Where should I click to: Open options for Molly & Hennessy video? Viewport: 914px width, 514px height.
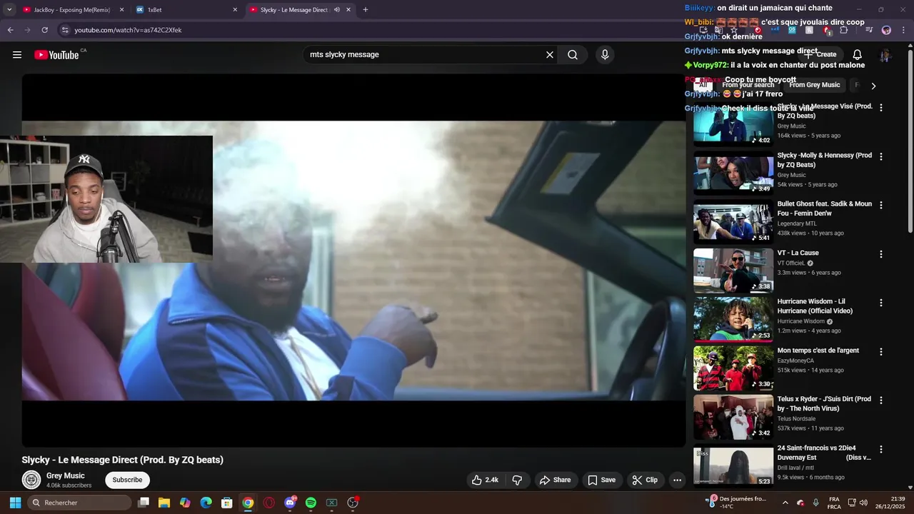tap(881, 156)
